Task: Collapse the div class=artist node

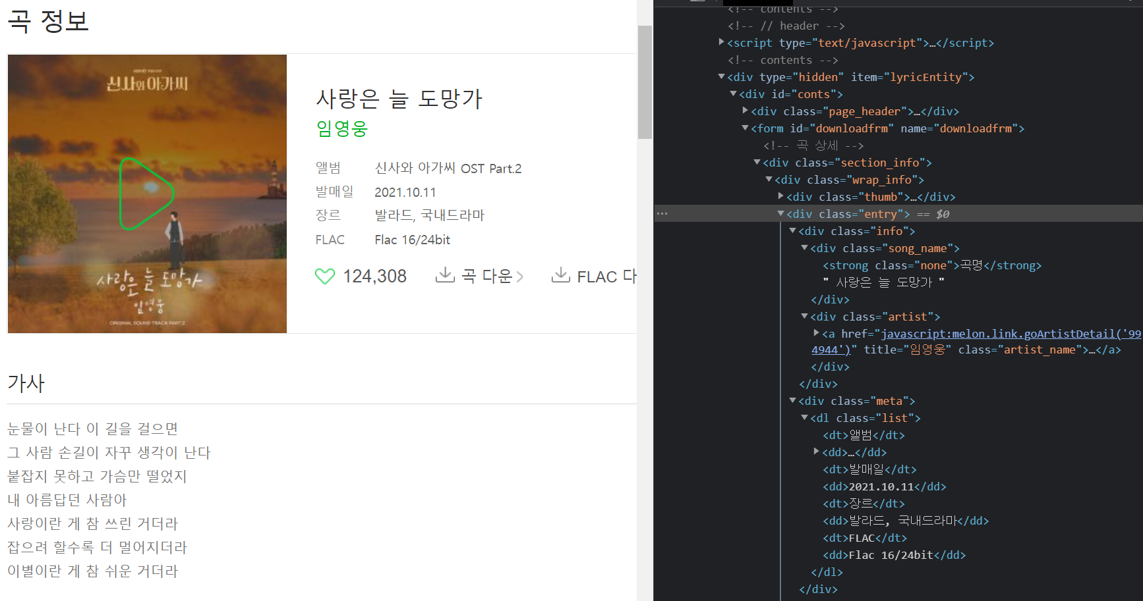Action: pos(804,316)
